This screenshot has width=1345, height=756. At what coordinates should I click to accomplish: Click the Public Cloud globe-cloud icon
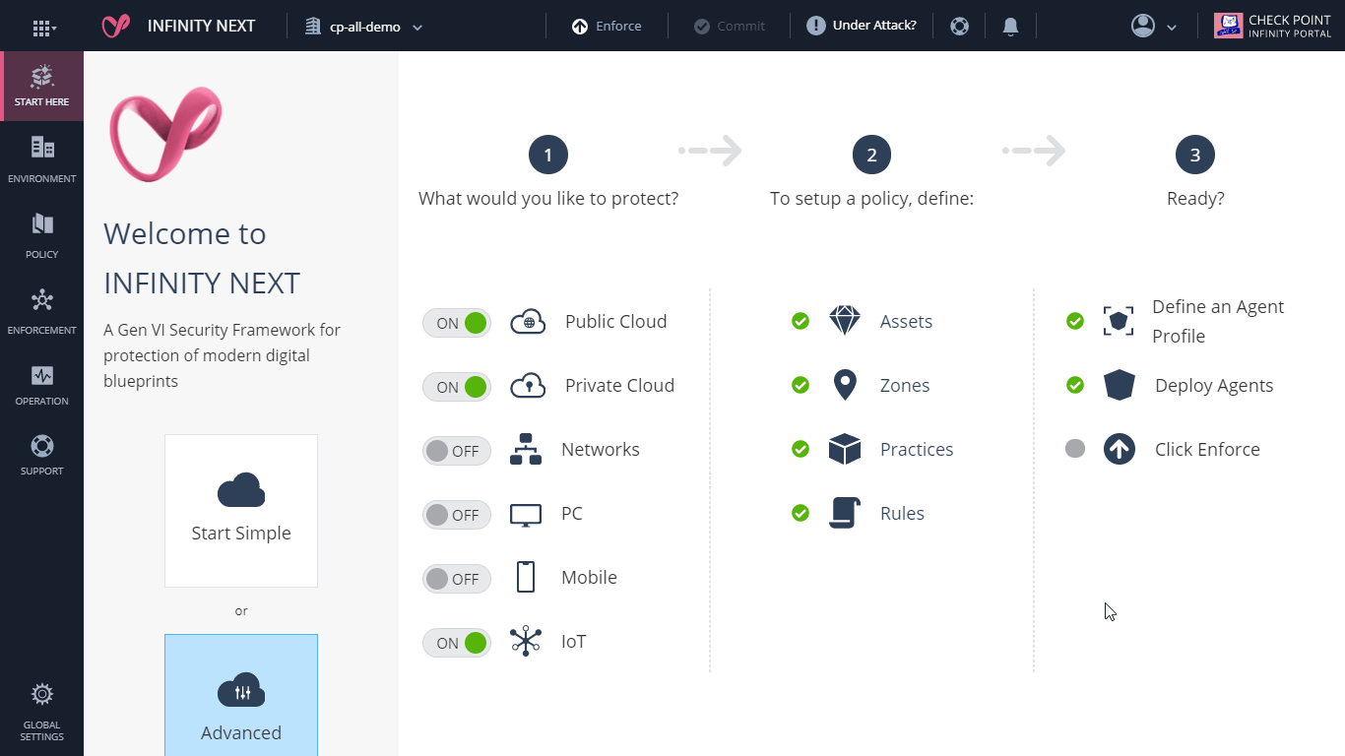pyautogui.click(x=528, y=322)
